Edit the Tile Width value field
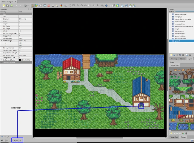The height and width of the screenshot is (143, 194). 25,26
